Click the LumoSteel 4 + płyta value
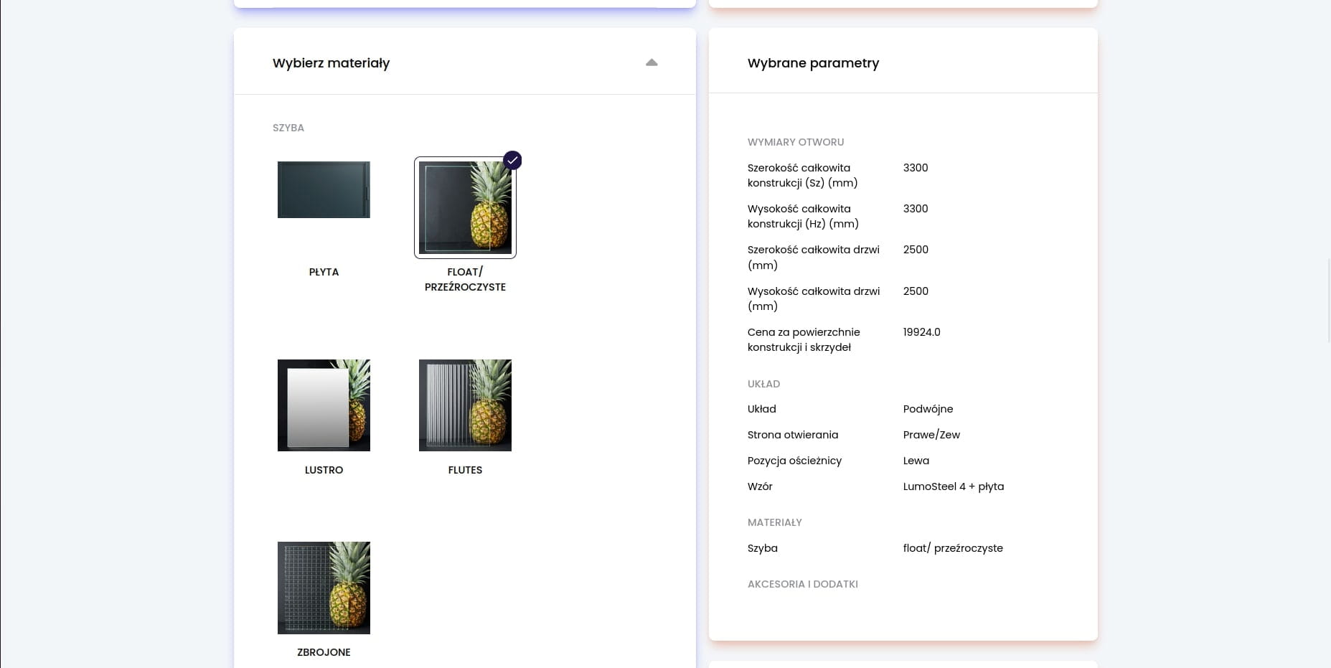This screenshot has height=668, width=1331. point(953,486)
